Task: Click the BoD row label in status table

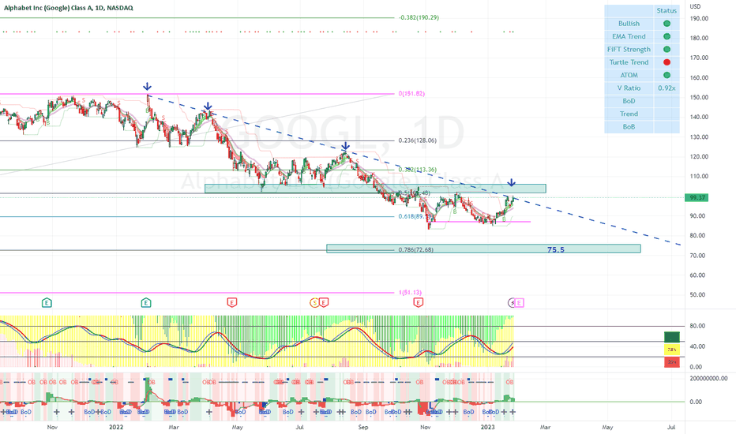Action: [629, 101]
